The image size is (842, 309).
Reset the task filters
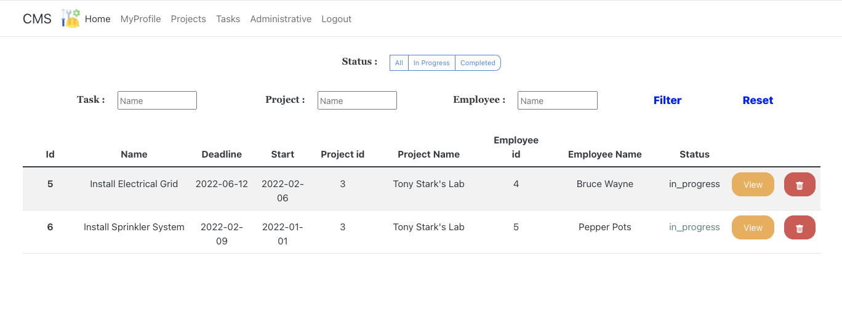tap(758, 100)
